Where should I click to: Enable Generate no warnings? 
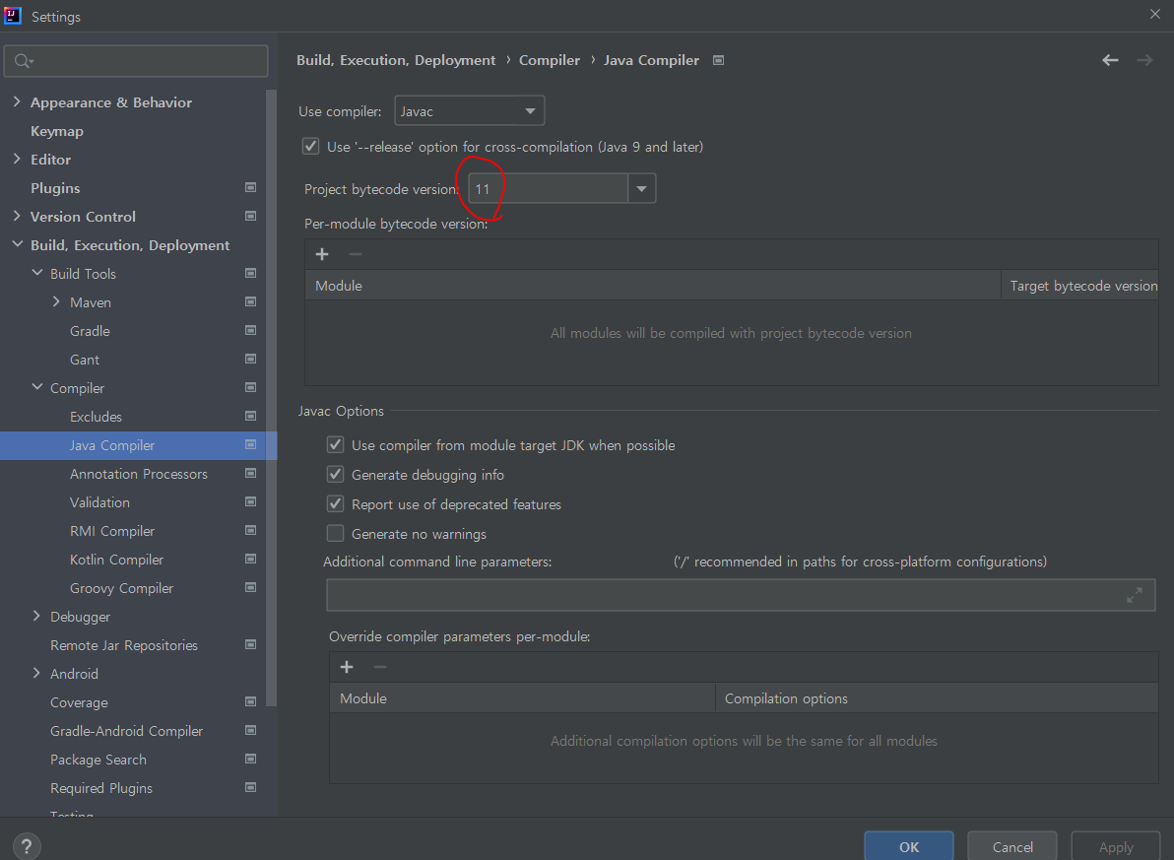coord(336,533)
